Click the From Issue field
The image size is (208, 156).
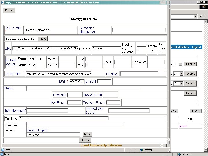(x=94, y=59)
